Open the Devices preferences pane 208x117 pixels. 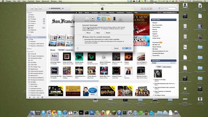tap(114, 19)
